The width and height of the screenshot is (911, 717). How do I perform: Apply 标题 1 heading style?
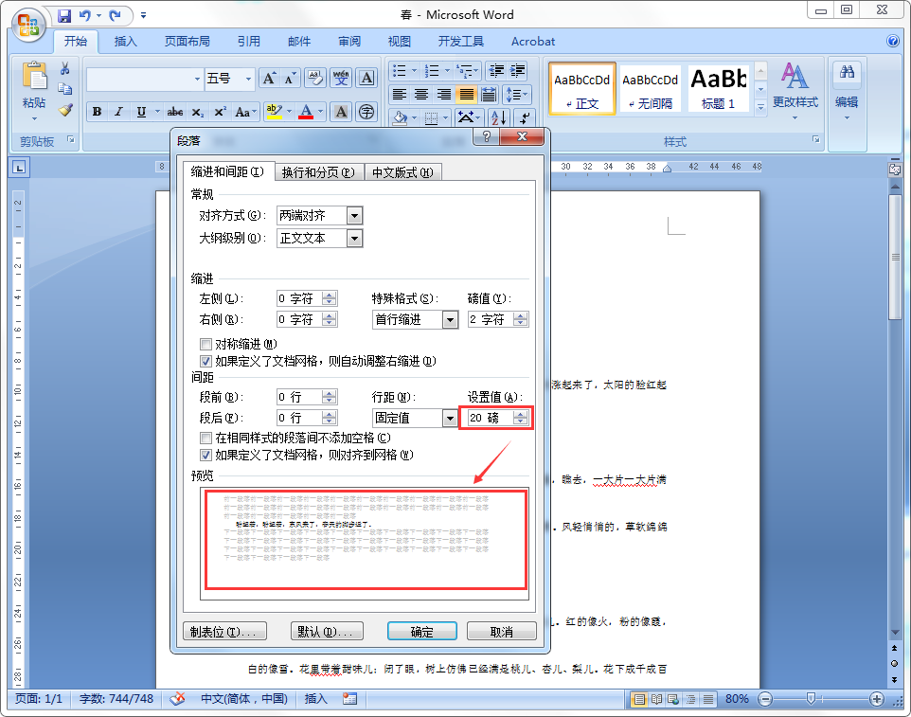(718, 88)
